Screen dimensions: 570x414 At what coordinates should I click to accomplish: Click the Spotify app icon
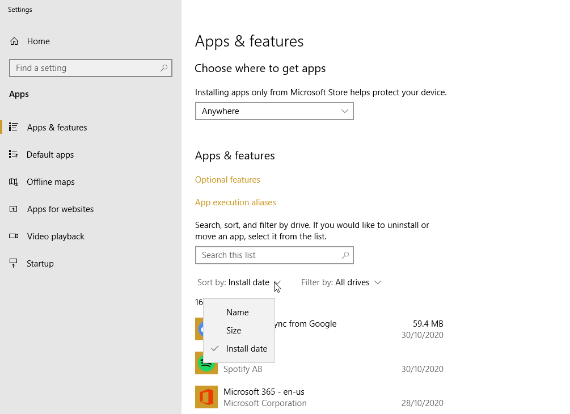[206, 363]
